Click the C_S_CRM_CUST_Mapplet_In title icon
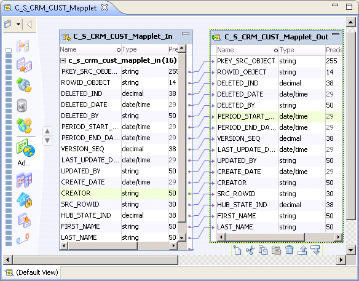The height and width of the screenshot is (281, 359). point(66,37)
